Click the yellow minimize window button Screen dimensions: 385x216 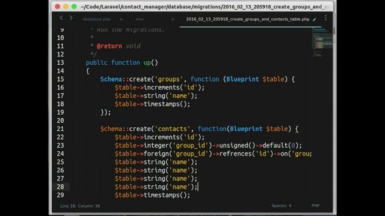pyautogui.click(x=66, y=7)
